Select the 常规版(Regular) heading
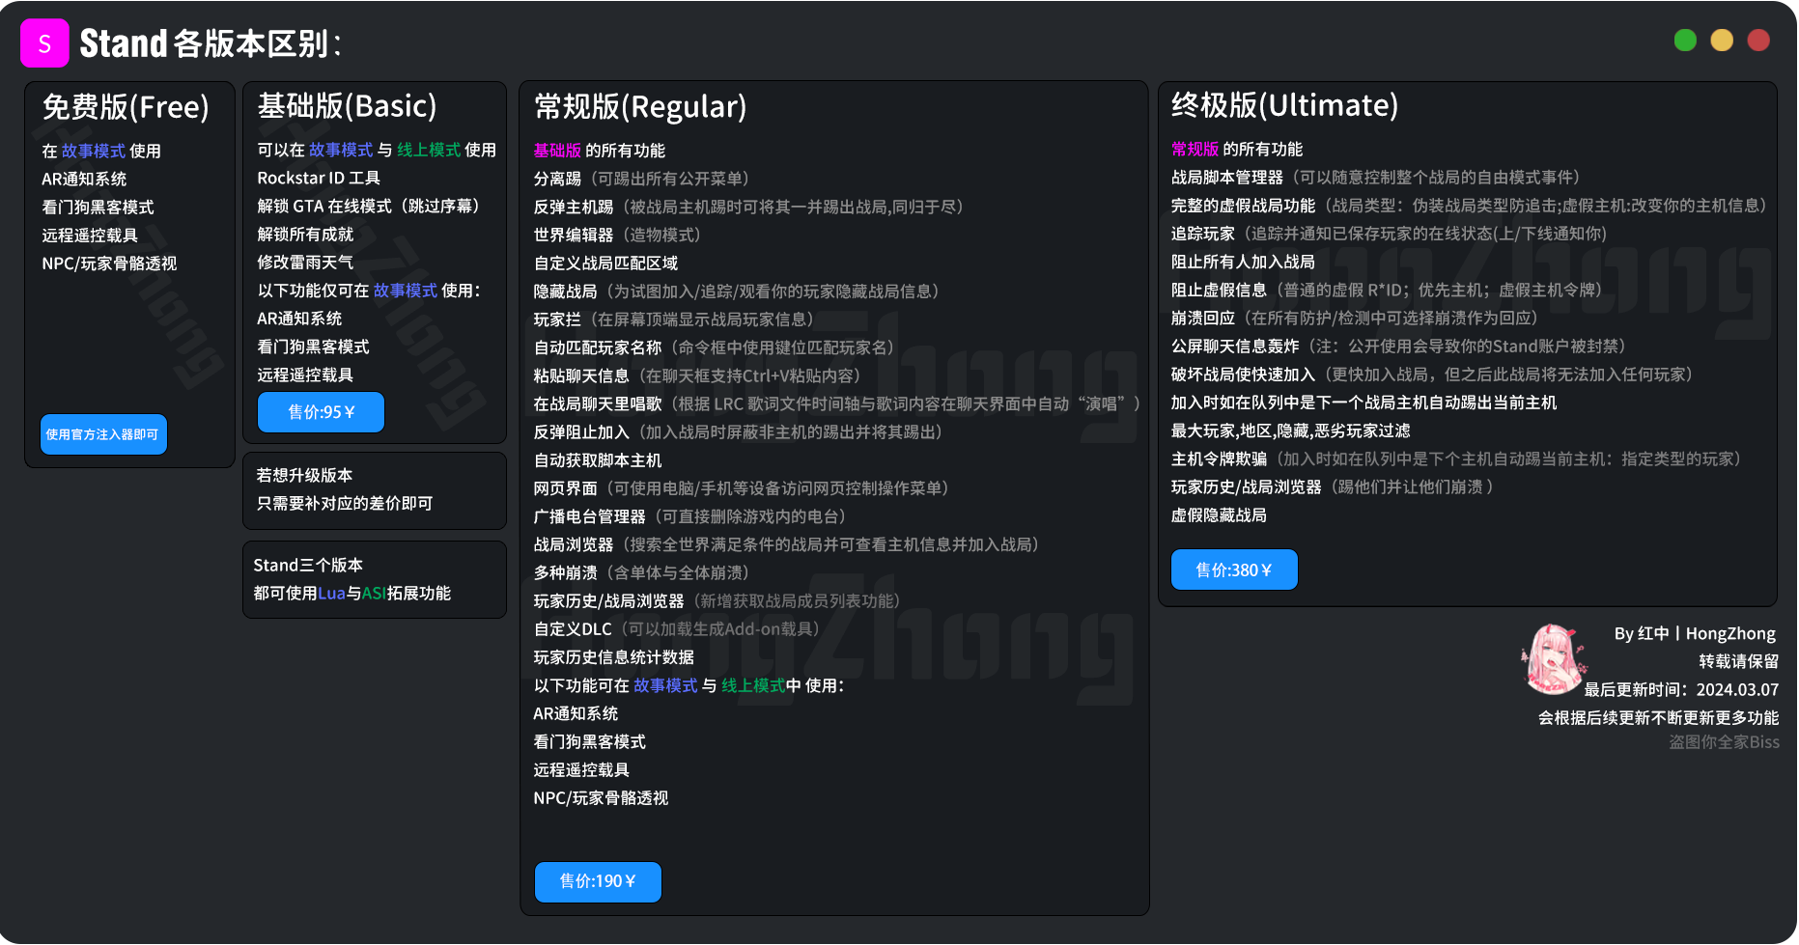1799x945 pixels. tap(640, 107)
